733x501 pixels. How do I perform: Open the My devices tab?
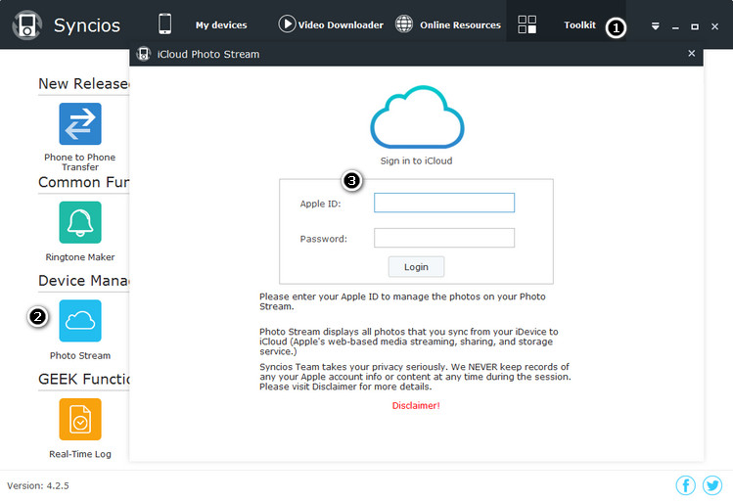221,25
